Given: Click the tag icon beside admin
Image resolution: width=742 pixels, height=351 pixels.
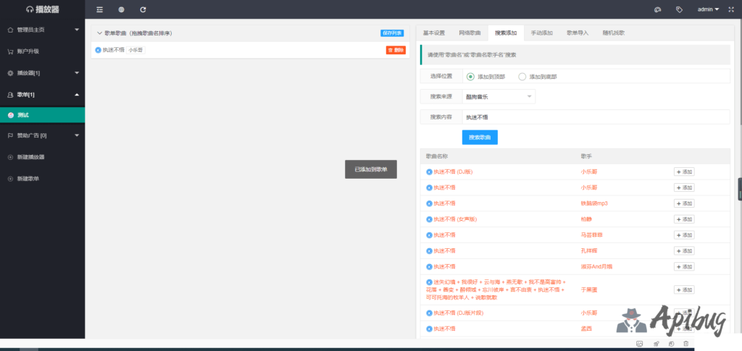Looking at the screenshot, I should (679, 9).
